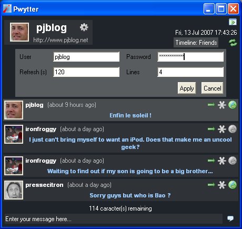Apply the settings changes

(x=187, y=88)
